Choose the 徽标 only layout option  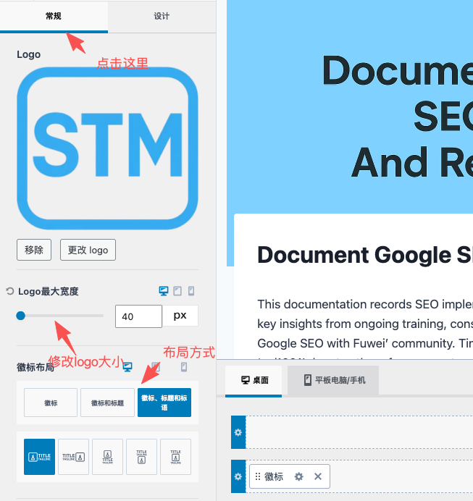[50, 403]
